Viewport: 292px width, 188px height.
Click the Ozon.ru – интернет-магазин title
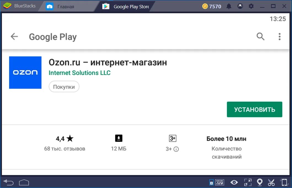coord(108,62)
